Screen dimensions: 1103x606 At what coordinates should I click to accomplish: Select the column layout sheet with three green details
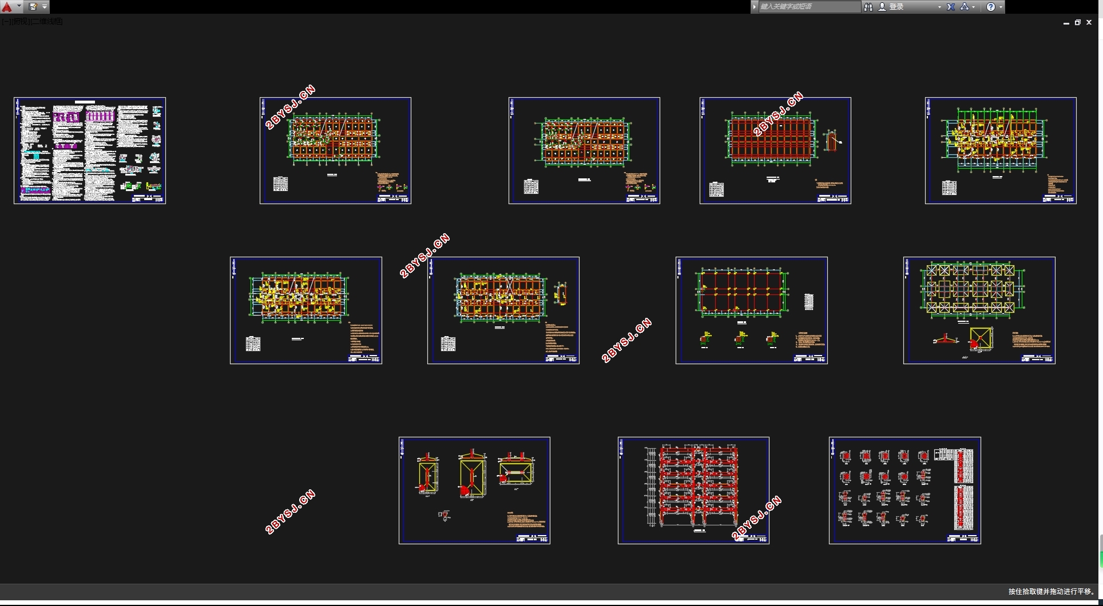[x=752, y=310]
